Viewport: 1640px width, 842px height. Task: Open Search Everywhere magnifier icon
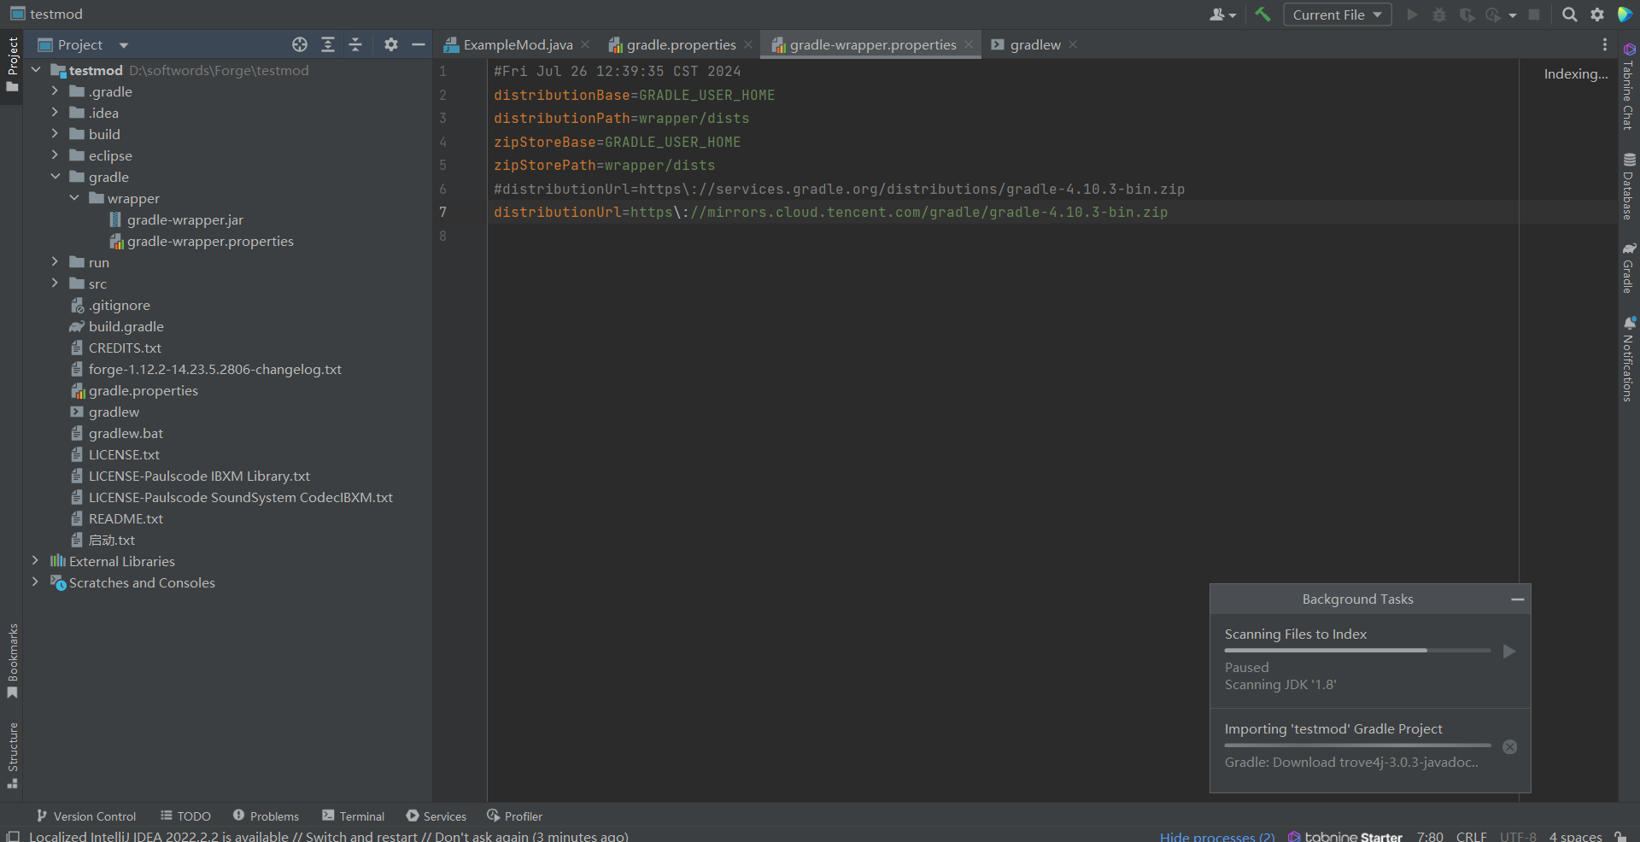[x=1569, y=15]
